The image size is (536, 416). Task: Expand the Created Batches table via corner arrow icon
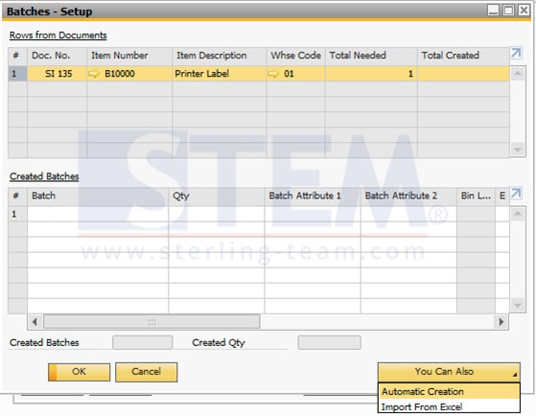516,194
